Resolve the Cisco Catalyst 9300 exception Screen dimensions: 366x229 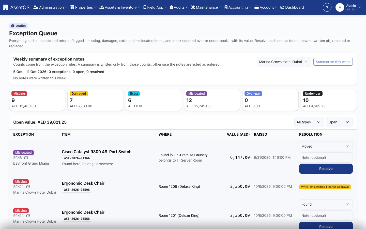pyautogui.click(x=326, y=169)
